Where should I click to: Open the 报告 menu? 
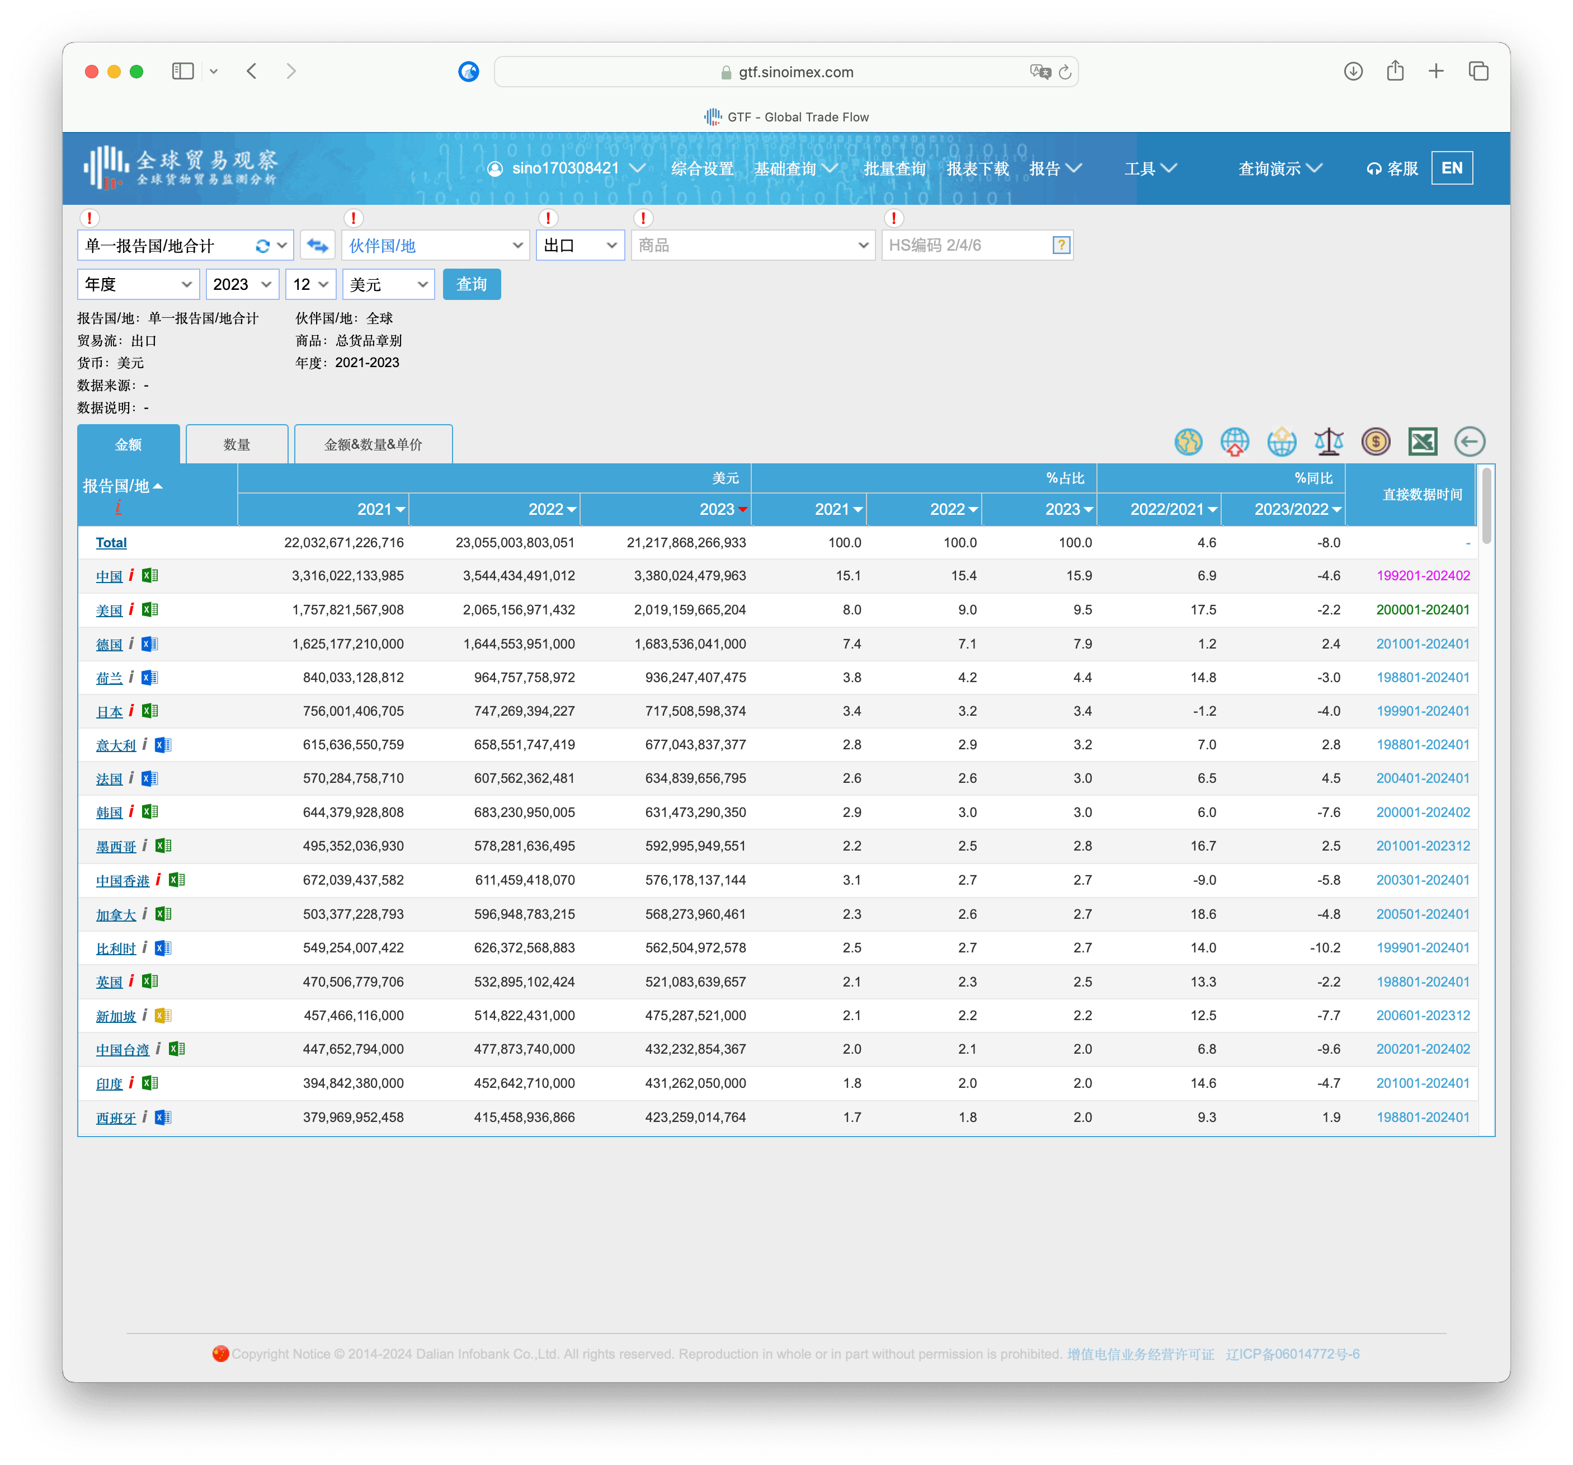1056,168
